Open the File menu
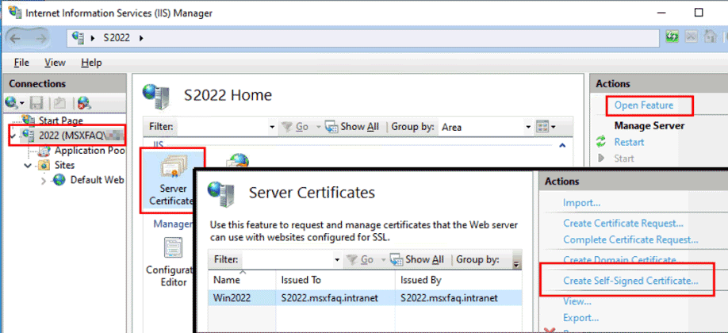The image size is (728, 333). coord(21,62)
